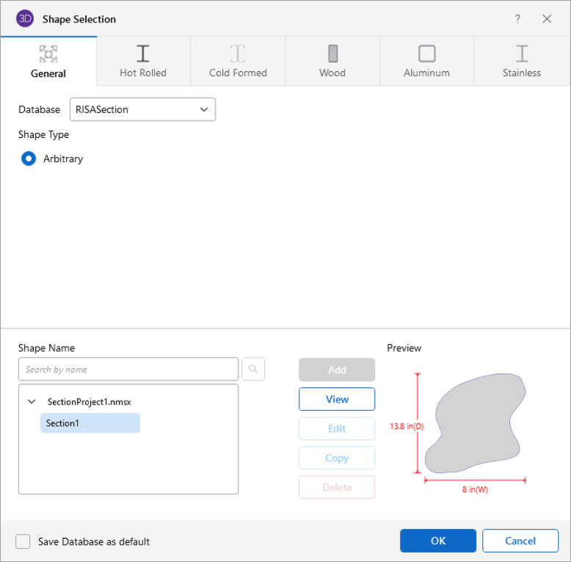Click the General tab icon
The height and width of the screenshot is (562, 571).
click(48, 54)
